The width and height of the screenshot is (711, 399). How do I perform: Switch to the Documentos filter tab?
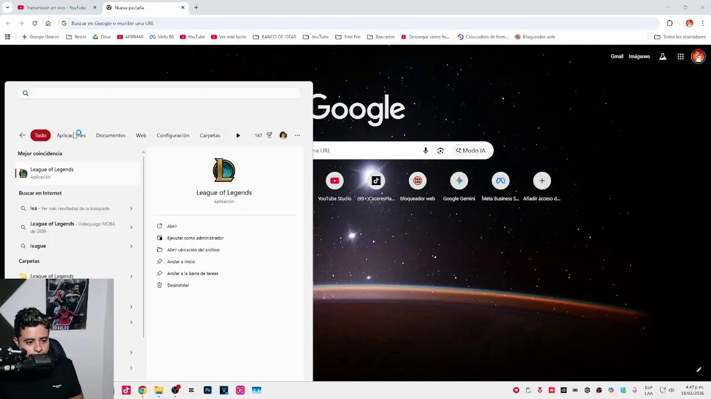coord(111,135)
